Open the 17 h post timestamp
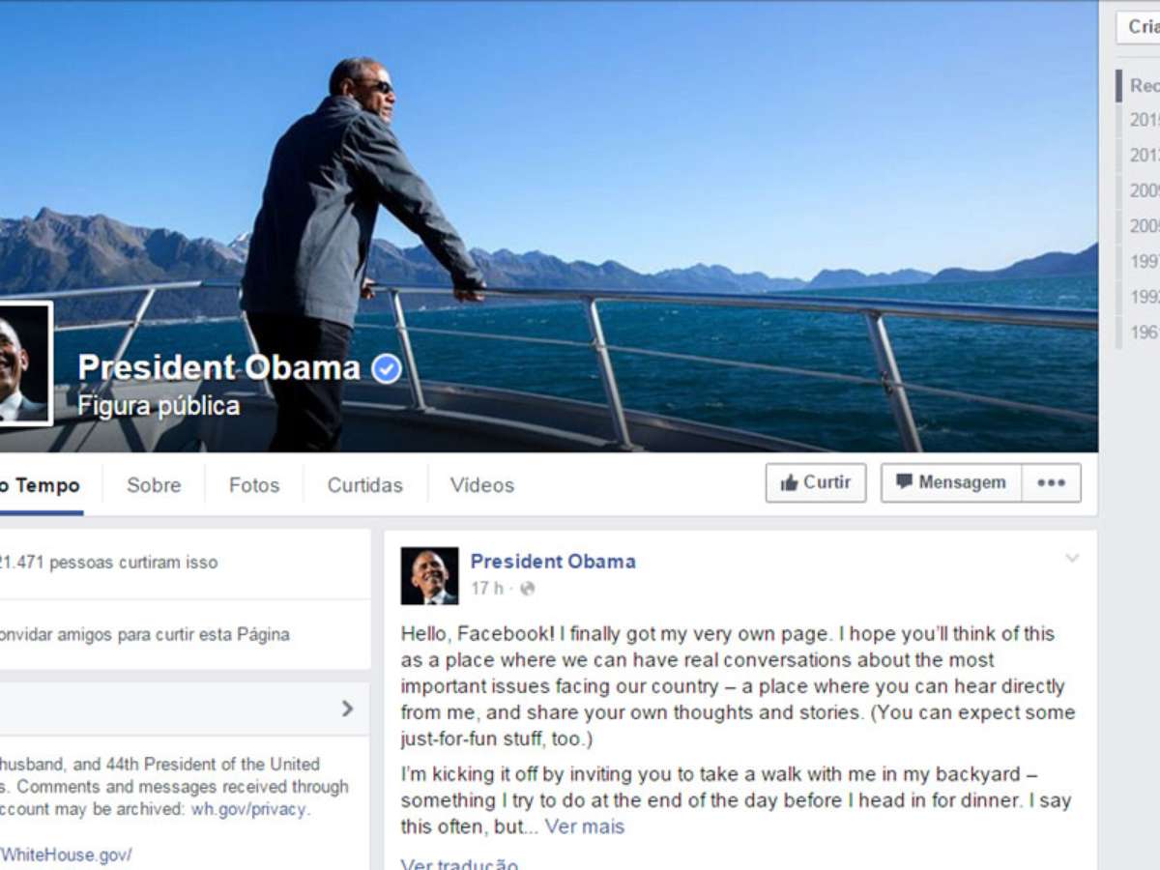Screen dimensions: 1160x870 [487, 589]
